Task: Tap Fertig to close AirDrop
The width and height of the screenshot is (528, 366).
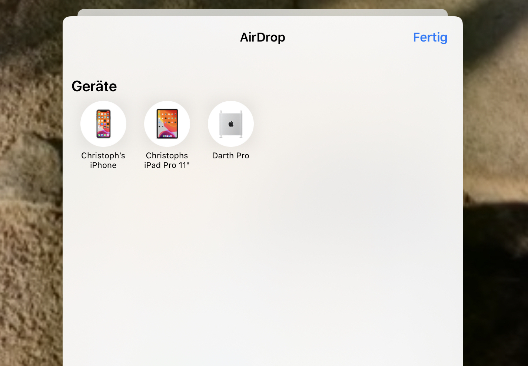Action: (430, 37)
